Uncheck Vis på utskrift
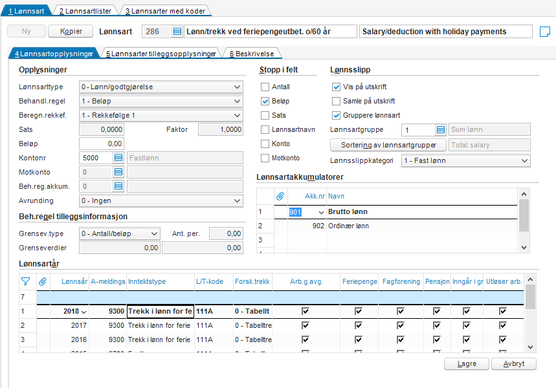 click(336, 87)
